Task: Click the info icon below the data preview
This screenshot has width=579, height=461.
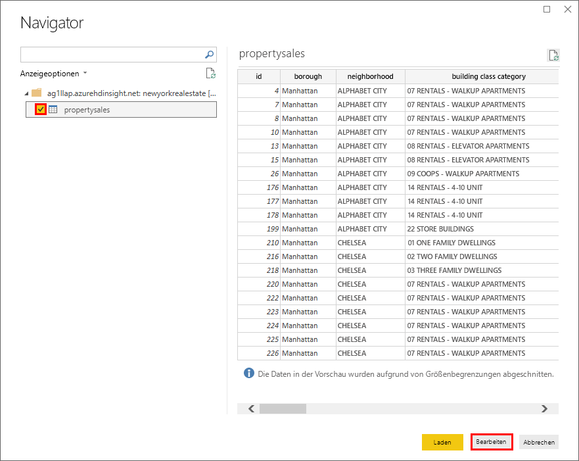Action: (x=248, y=373)
